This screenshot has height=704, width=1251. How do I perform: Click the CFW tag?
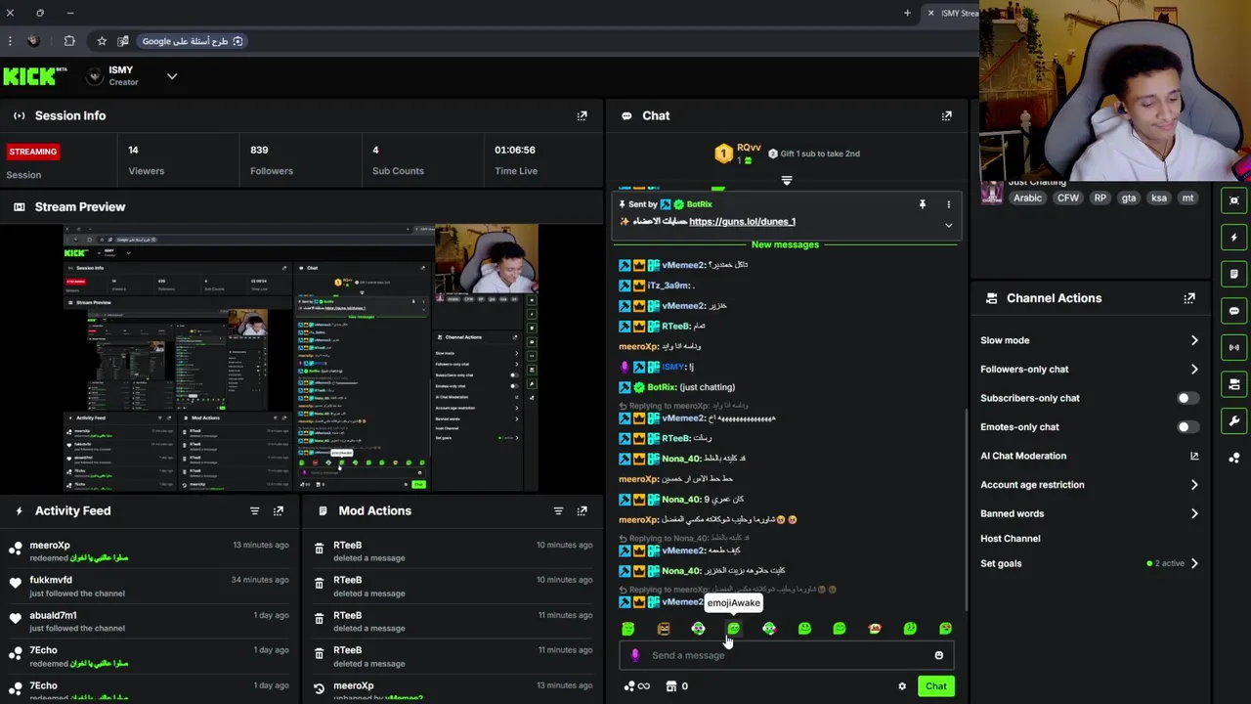coord(1067,198)
